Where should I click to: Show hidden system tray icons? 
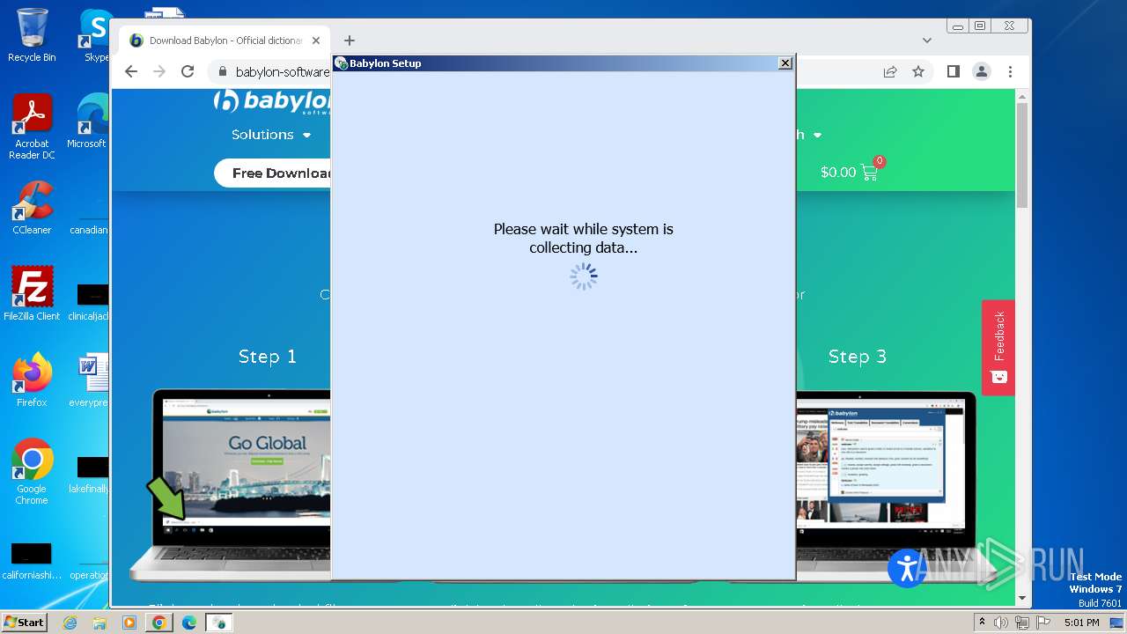(x=982, y=622)
